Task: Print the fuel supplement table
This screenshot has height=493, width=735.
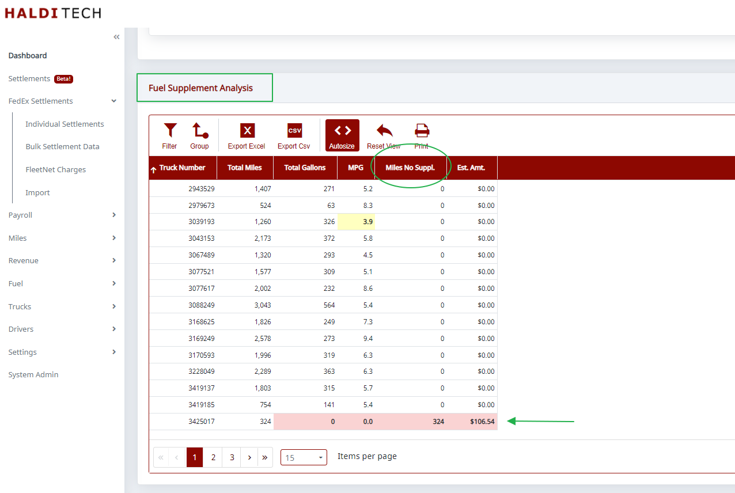Action: tap(422, 136)
